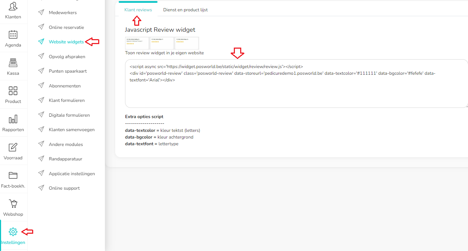Image resolution: width=468 pixels, height=251 pixels.
Task: Click paper-plane icon beside Medewerkers
Action: 41,12
